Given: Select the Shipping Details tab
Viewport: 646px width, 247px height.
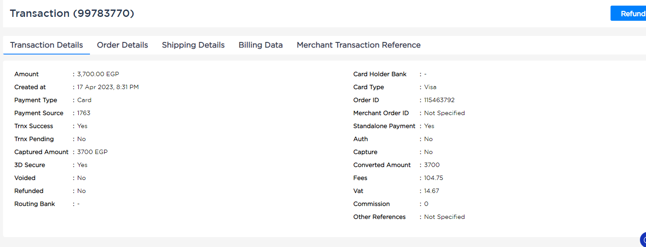Looking at the screenshot, I should (x=193, y=45).
